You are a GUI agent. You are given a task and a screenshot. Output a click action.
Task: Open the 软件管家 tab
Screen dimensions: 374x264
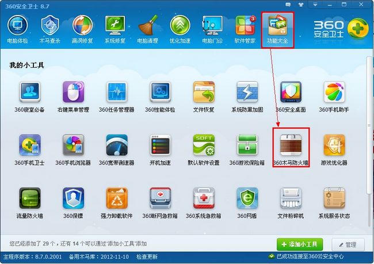pyautogui.click(x=246, y=29)
